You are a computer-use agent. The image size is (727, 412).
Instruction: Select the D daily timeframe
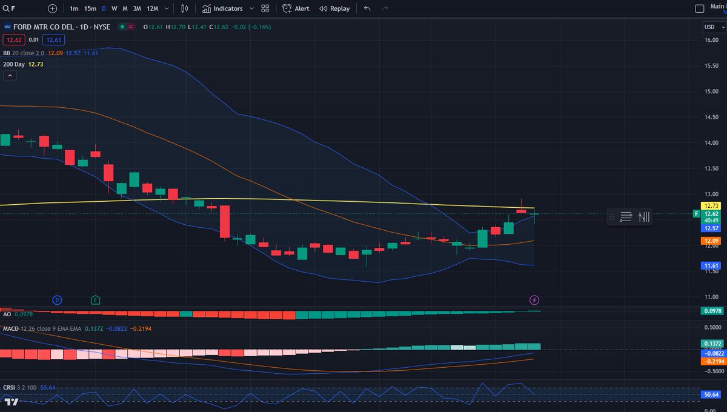pyautogui.click(x=104, y=8)
